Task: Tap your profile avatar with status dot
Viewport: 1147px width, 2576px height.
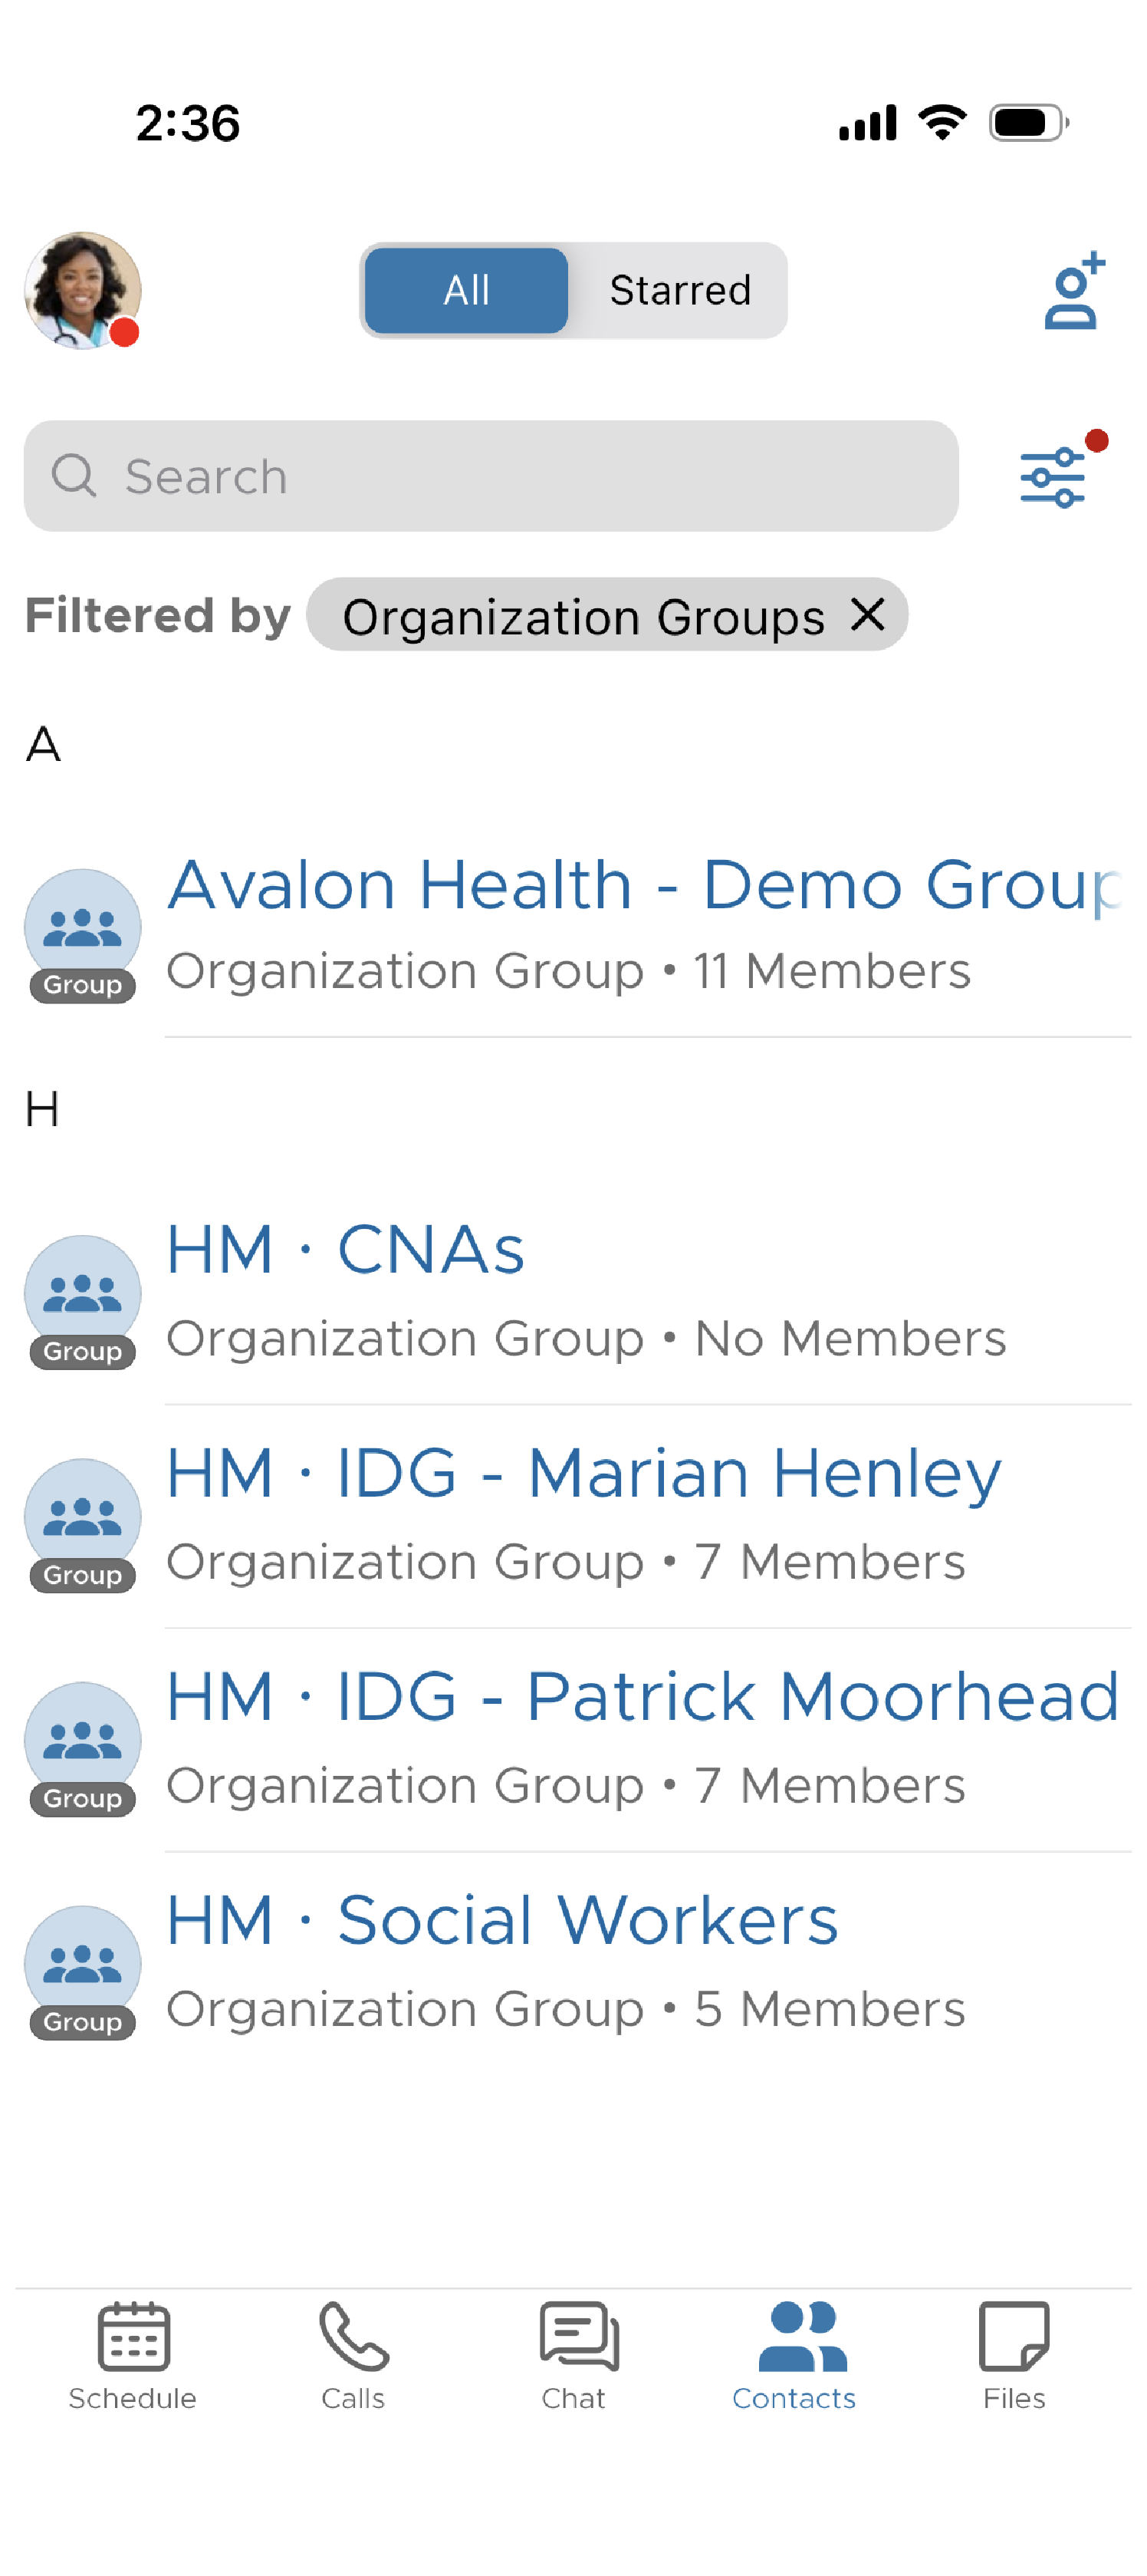Action: (84, 291)
